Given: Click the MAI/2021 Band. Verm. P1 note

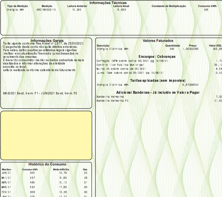Looking at the screenshot, I should click(x=40, y=93).
